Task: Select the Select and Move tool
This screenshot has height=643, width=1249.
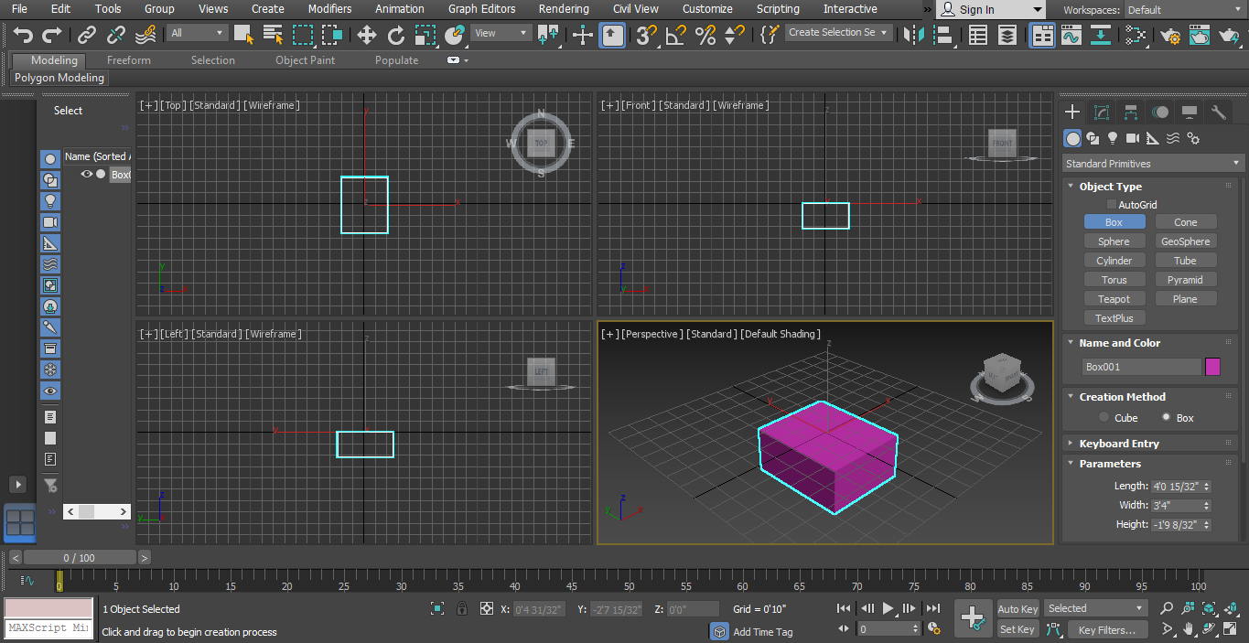Action: point(367,35)
